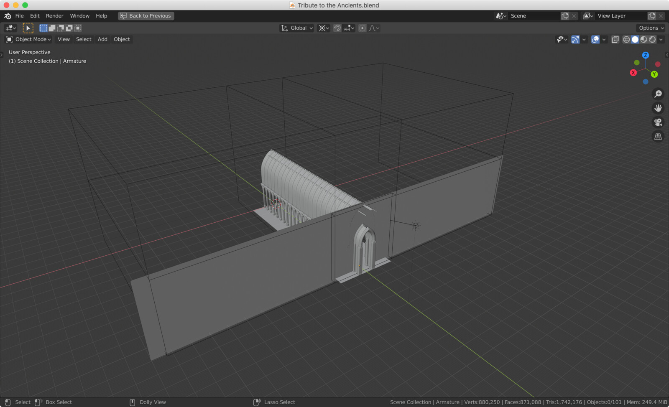Click the sun light object in viewport
Image resolution: width=669 pixels, height=407 pixels.
click(x=416, y=226)
